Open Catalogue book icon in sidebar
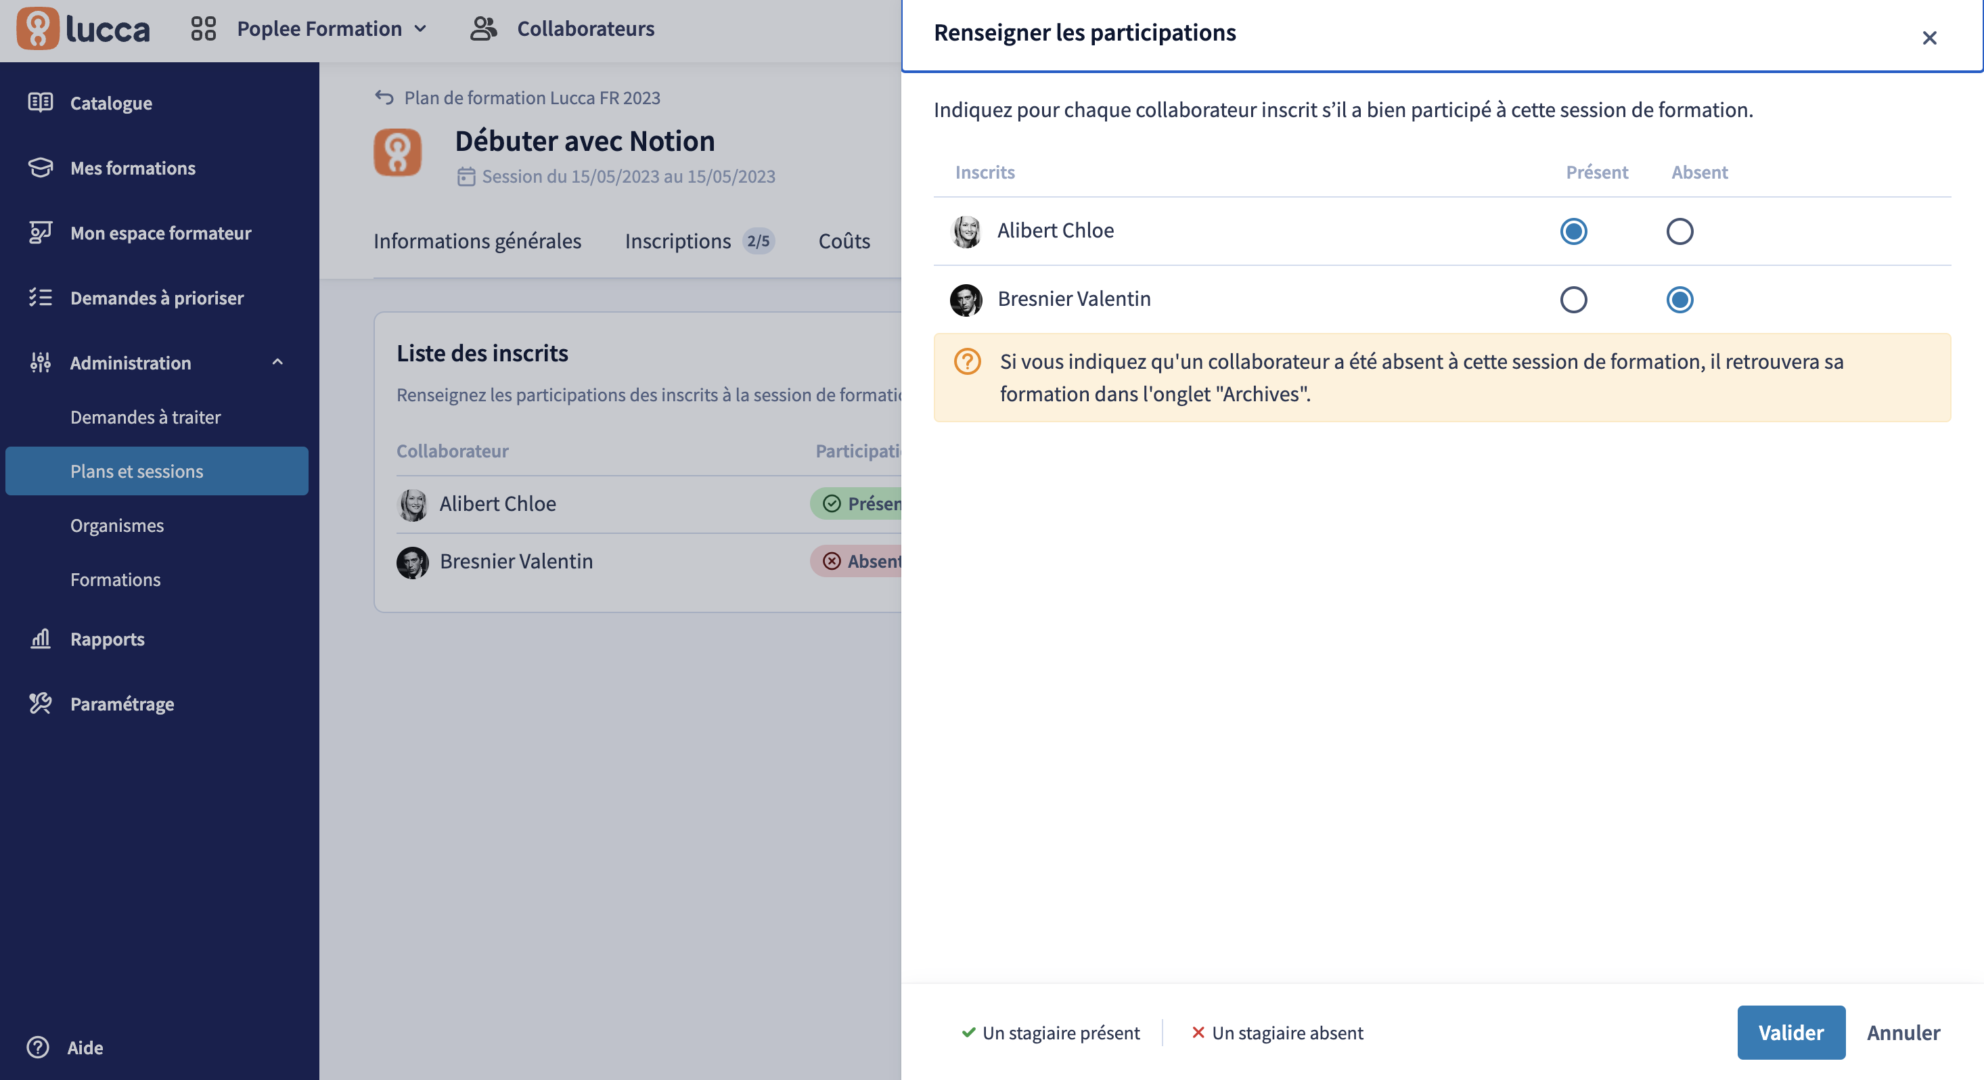The image size is (1984, 1080). (41, 102)
